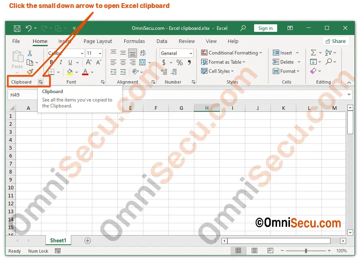Viewport: 362px width, 265px height.
Task: Choose font color red A swatch
Action: tap(85, 72)
